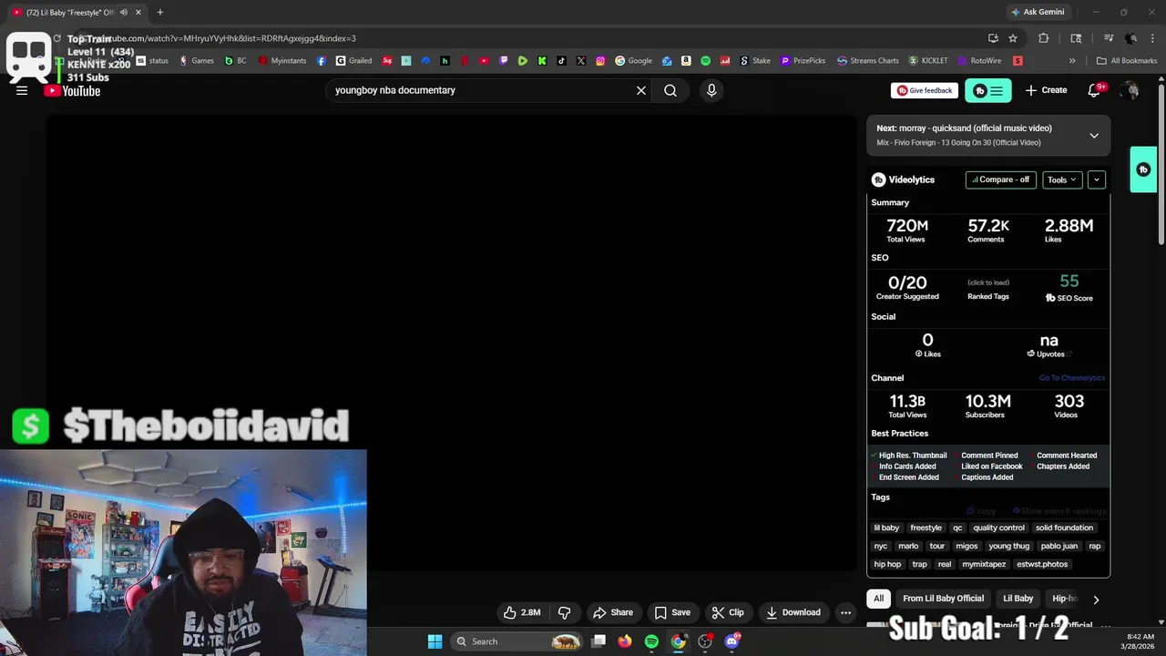Open the RotoWire bookmark
The image size is (1166, 656).
(x=979, y=61)
